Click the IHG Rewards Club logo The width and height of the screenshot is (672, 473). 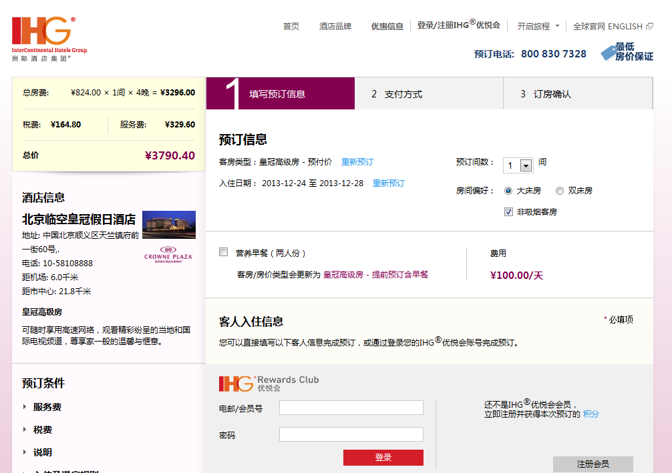tap(269, 384)
